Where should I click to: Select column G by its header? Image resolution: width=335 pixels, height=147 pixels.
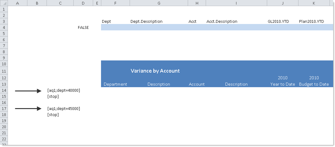tap(159, 3)
